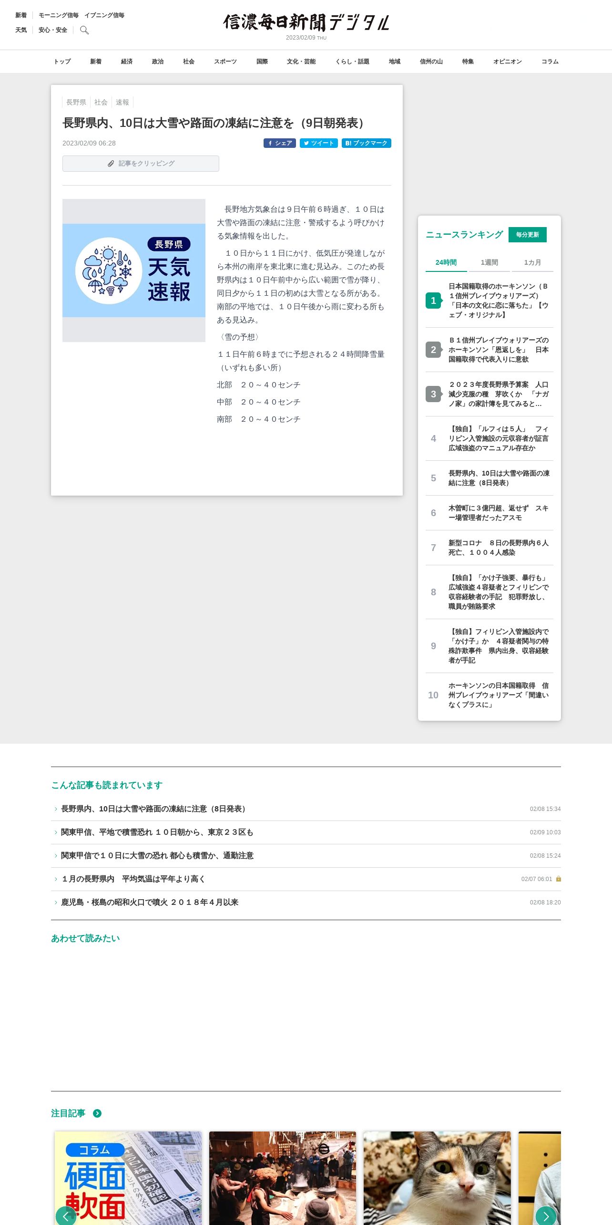Image resolution: width=612 pixels, height=1225 pixels.
Task: Go to next featured article slide
Action: [x=546, y=1215]
